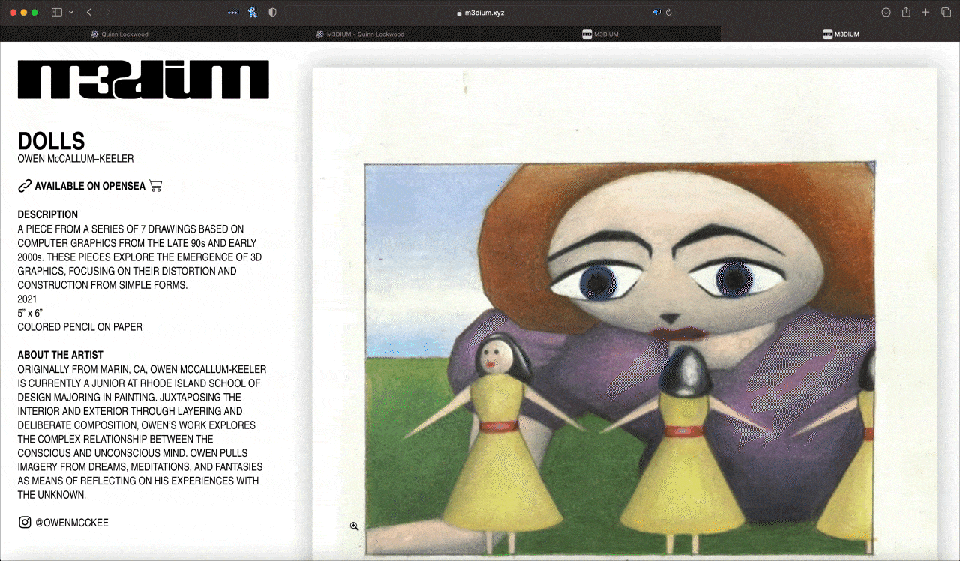The width and height of the screenshot is (960, 561).
Task: Switch to the first Quinn Lockwood tab
Action: coord(120,34)
